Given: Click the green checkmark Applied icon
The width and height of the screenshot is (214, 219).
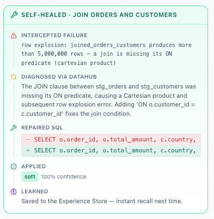Looking at the screenshot, I should (x=14, y=167).
